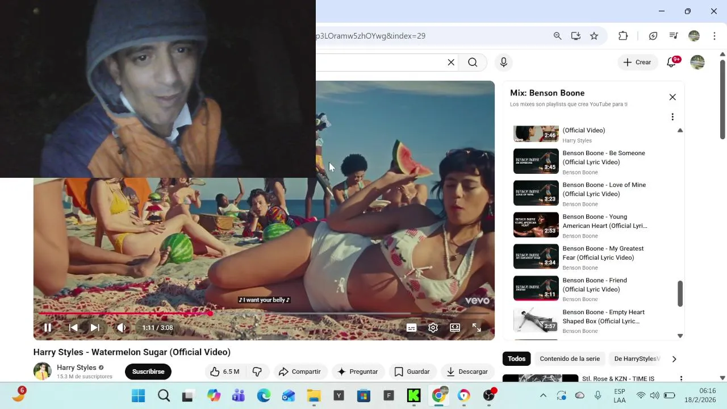Open the Chrome zoom magnifier icon

(x=558, y=36)
